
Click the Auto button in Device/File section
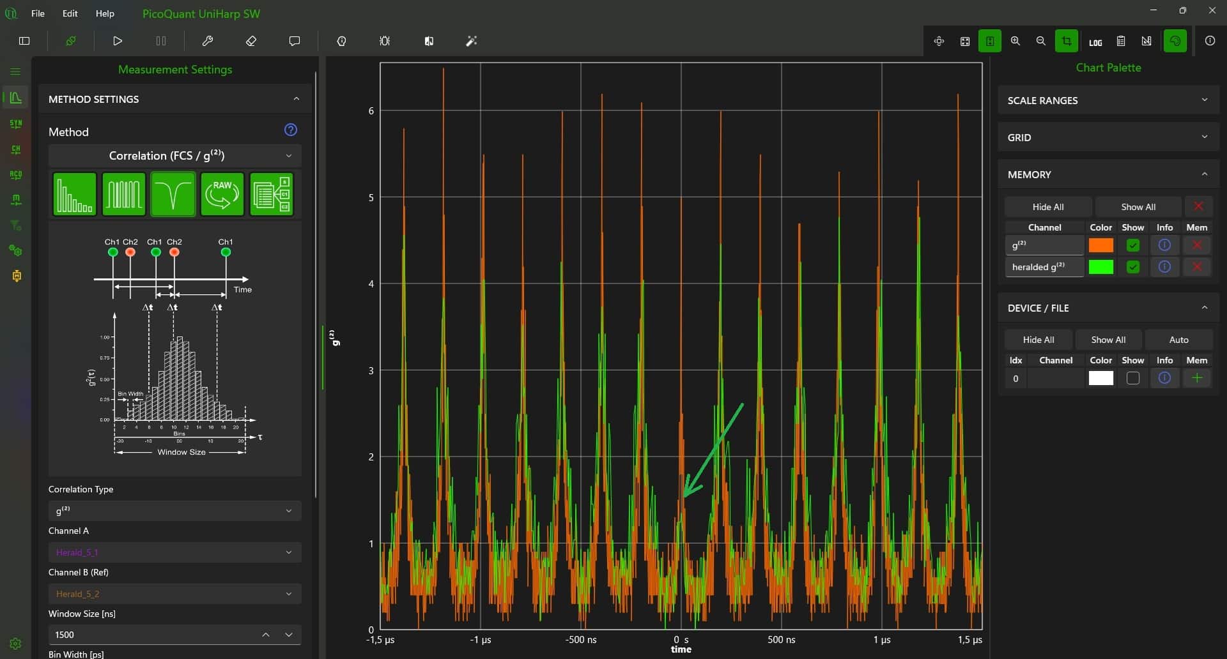[1178, 339]
